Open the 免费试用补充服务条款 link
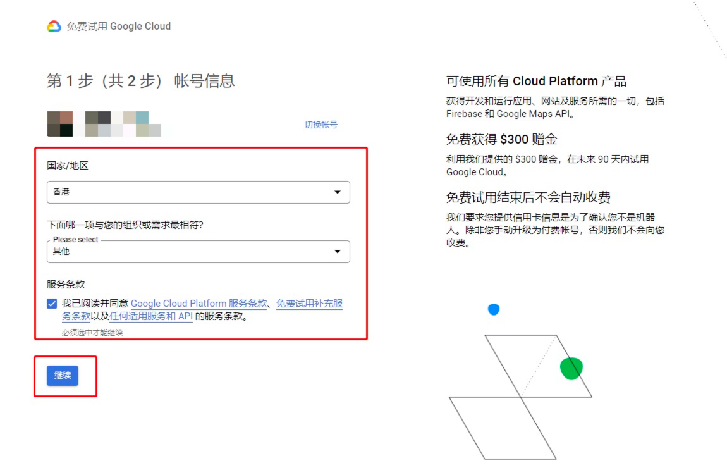The height and width of the screenshot is (475, 727). 309,304
